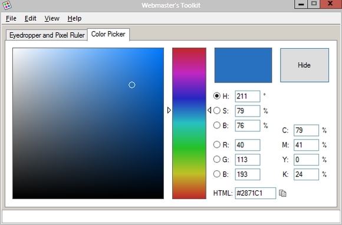Open the Edit menu

click(30, 18)
